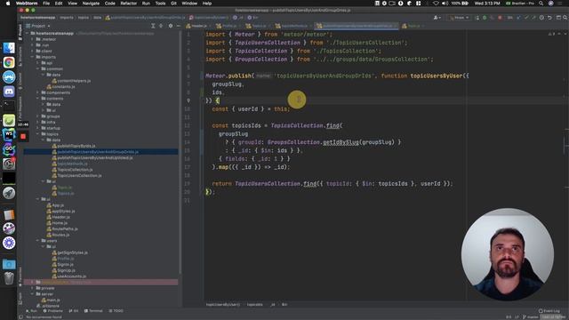The image size is (569, 320).
Task: Click the webcam video thumbnail
Action: point(508,254)
